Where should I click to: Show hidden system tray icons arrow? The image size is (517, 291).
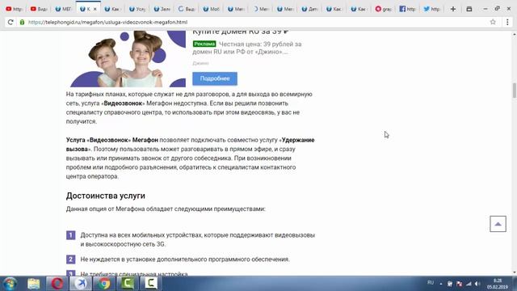(x=441, y=284)
